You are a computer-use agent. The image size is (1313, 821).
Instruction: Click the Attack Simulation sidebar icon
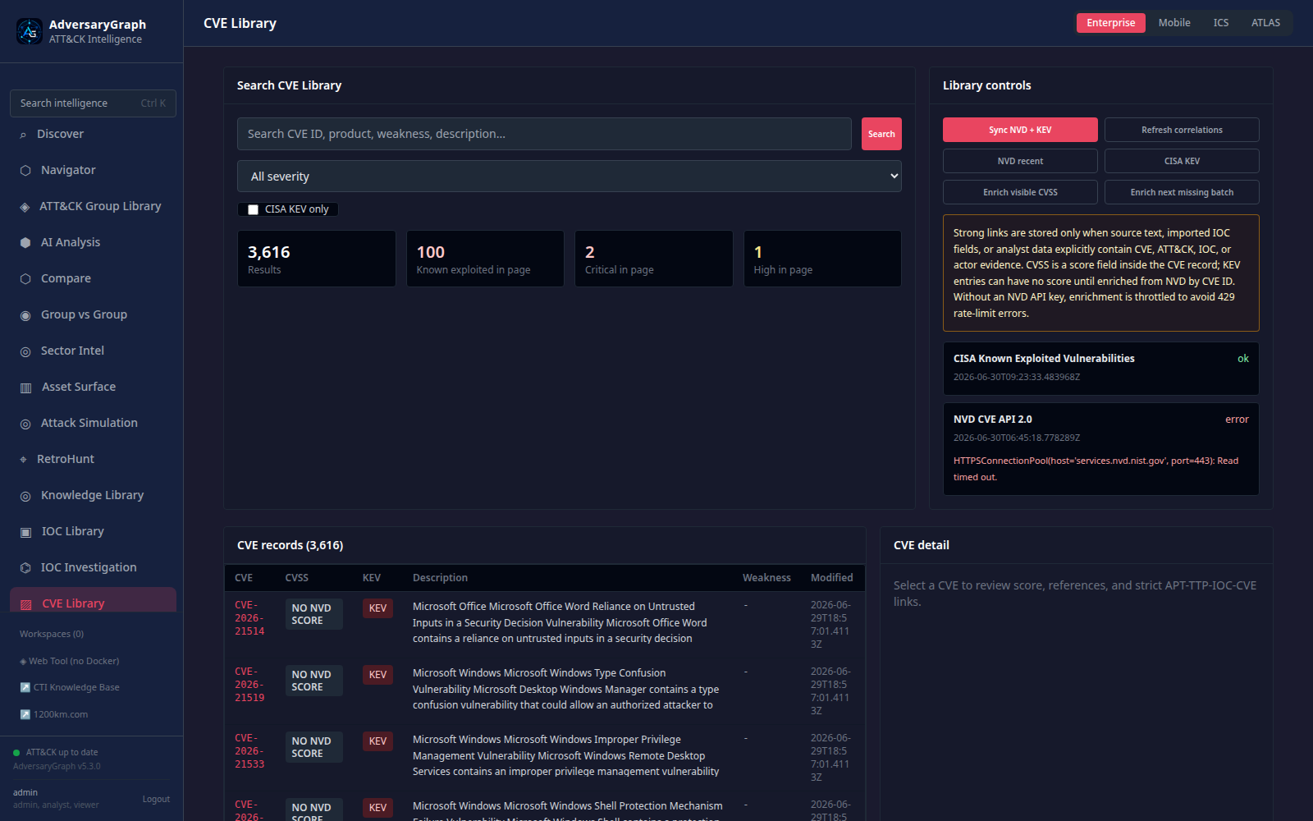pos(25,424)
